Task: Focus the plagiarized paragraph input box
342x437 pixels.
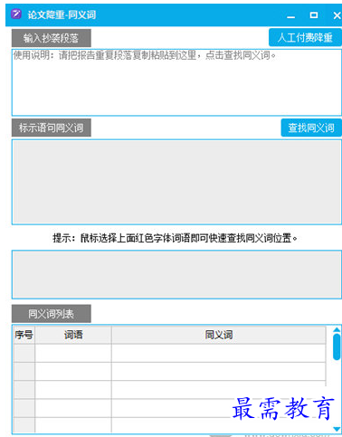Action: pos(176,82)
